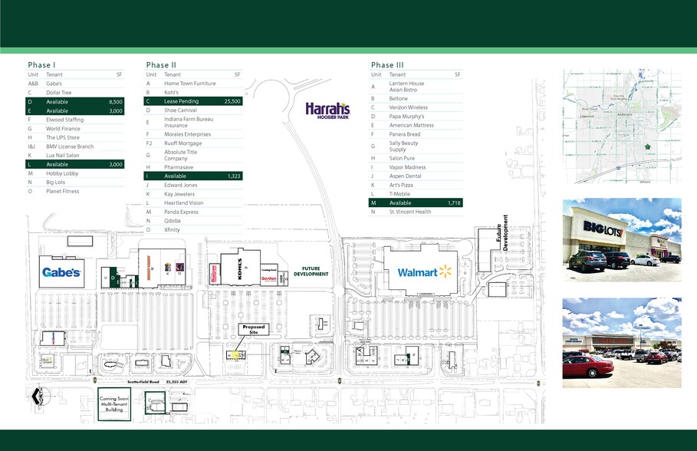Select the Harrah's Hoosier Park logo
697x451 pixels.
[x=327, y=110]
